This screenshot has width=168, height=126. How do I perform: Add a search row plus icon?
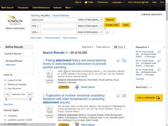point(107,32)
